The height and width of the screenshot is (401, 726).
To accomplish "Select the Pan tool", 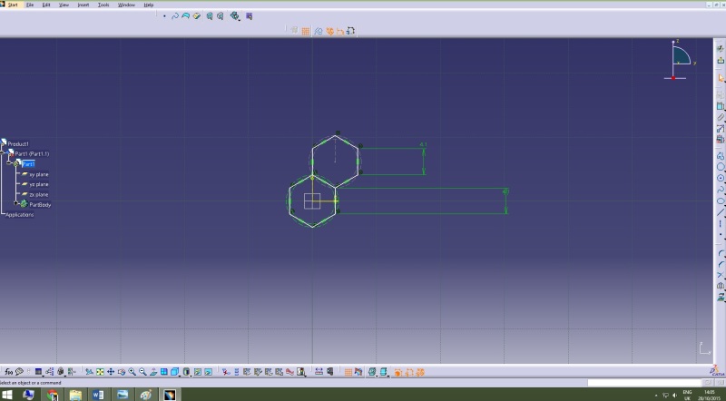I will 111,372.
